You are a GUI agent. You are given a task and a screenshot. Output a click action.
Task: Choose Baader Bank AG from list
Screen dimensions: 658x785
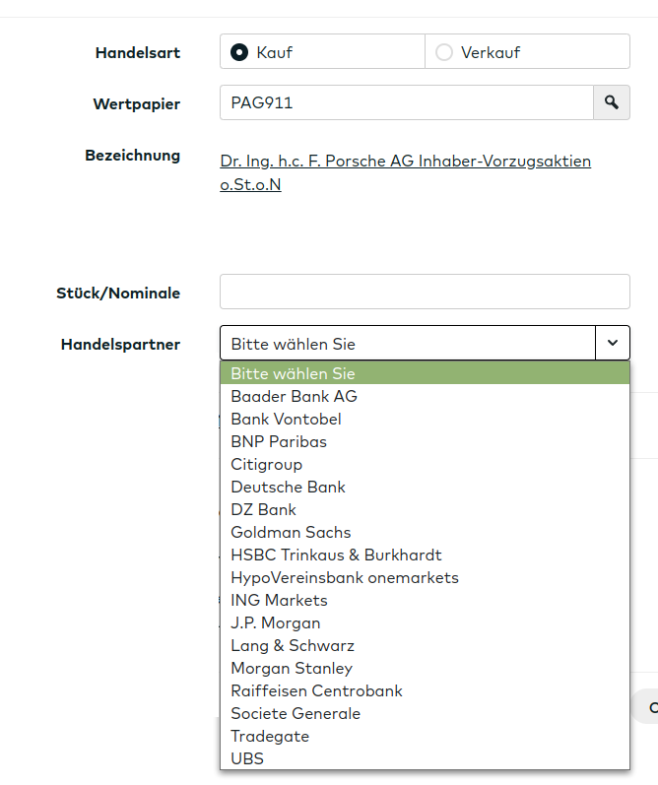click(x=294, y=396)
